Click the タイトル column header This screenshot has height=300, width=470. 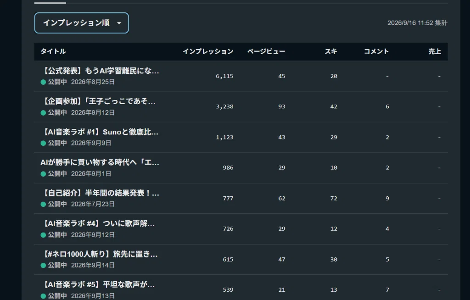coord(53,51)
